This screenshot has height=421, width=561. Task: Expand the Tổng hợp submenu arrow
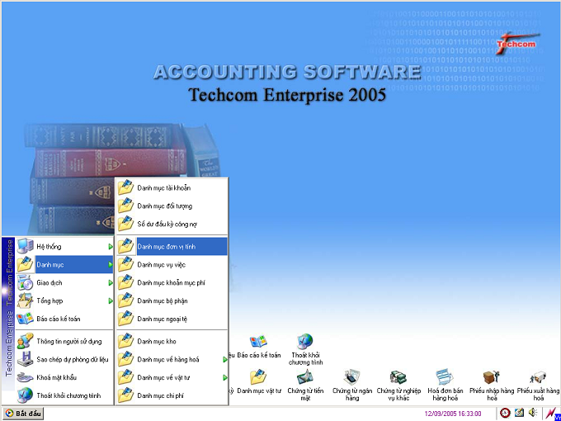tap(111, 300)
